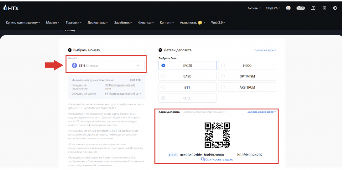This screenshot has width=344, height=170.
Task: Click the app download icon
Action: pyautogui.click(x=324, y=8)
